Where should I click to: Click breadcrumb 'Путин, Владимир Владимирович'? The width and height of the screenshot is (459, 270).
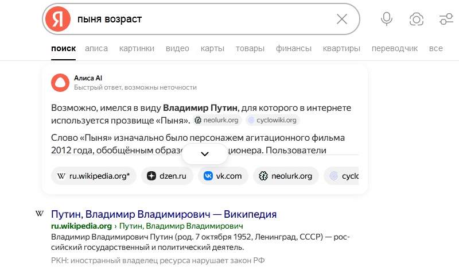click(x=181, y=226)
